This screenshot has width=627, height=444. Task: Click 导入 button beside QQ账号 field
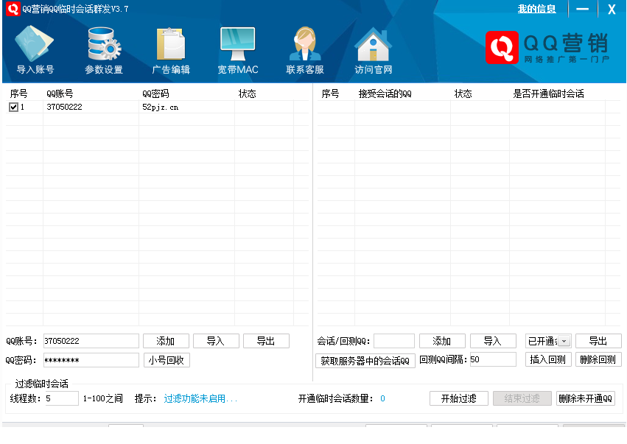216,341
